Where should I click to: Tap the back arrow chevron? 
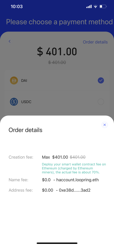(x=10, y=41)
